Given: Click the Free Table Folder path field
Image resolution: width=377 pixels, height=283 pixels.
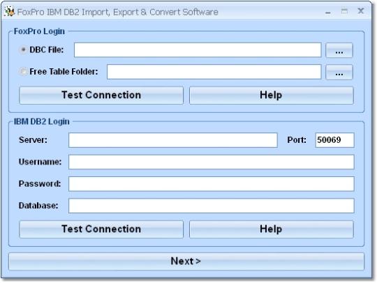Looking at the screenshot, I should (214, 72).
